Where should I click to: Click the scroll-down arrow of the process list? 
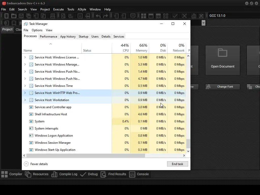[x=188, y=151]
